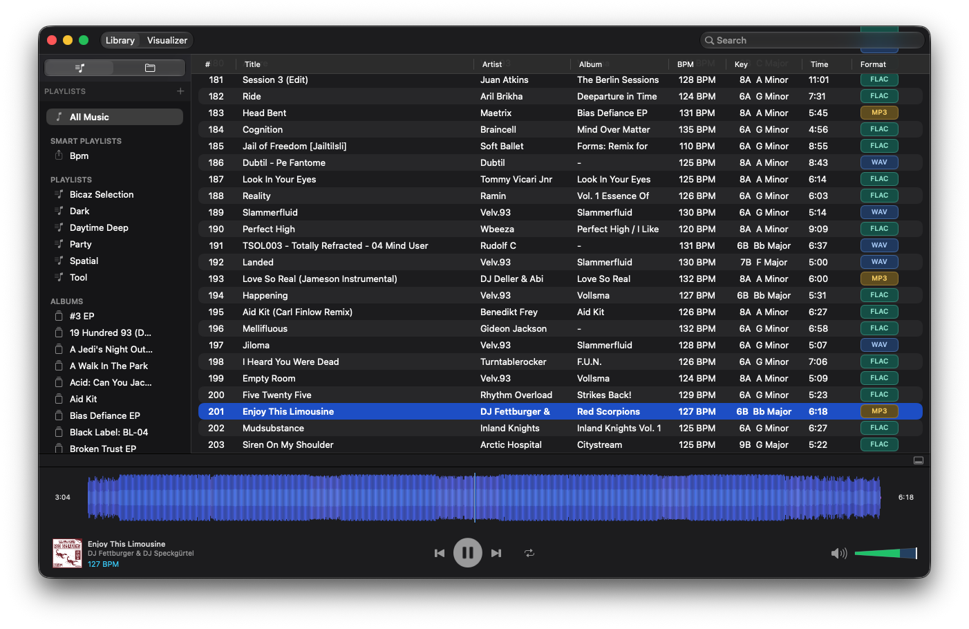This screenshot has height=629, width=969.
Task: Add a new playlist with plus icon
Action: (180, 91)
